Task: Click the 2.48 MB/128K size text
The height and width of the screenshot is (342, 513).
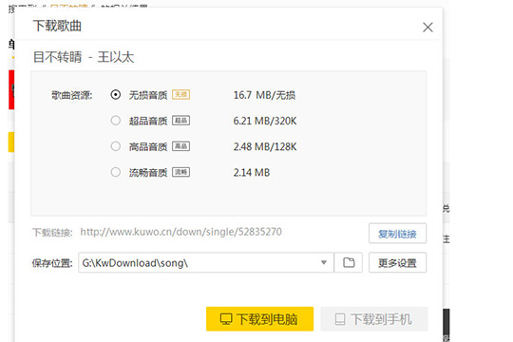Action: coord(265,146)
